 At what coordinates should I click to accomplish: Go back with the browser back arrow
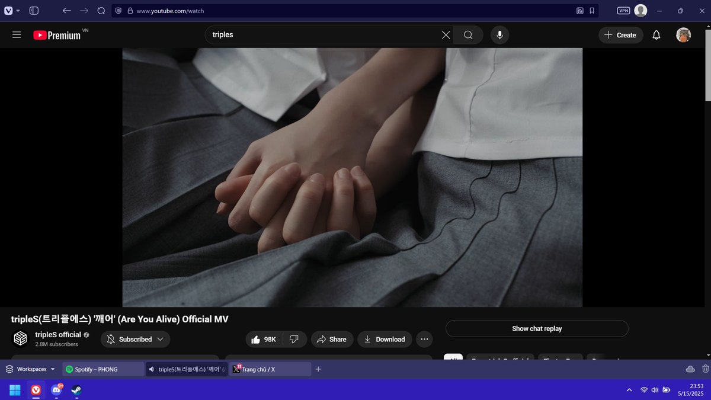tap(66, 11)
